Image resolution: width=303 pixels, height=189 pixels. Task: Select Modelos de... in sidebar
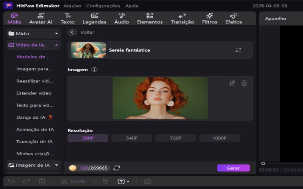[x=33, y=57]
